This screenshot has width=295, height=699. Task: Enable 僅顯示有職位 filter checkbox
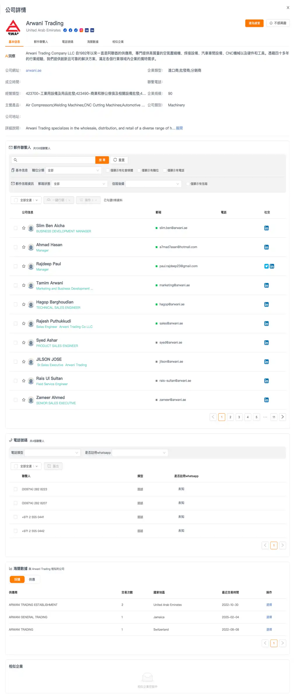click(139, 170)
